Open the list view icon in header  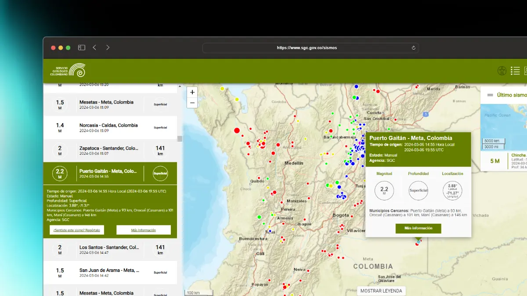click(x=515, y=71)
